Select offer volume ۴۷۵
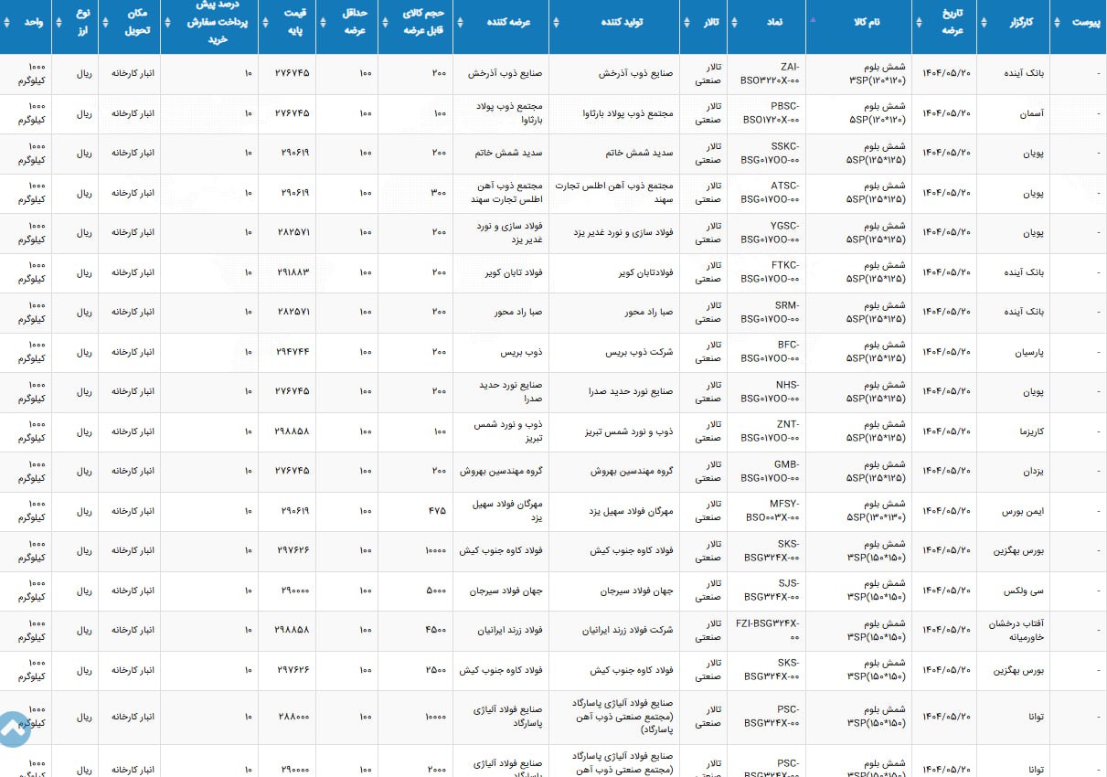Screen dimensions: 1107x777 [x=437, y=512]
